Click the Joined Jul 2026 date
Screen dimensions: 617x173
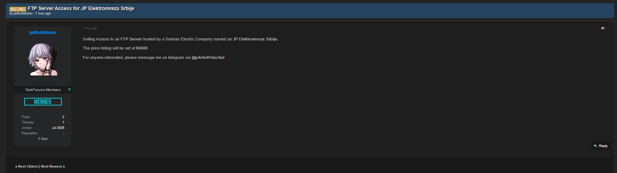(x=58, y=128)
